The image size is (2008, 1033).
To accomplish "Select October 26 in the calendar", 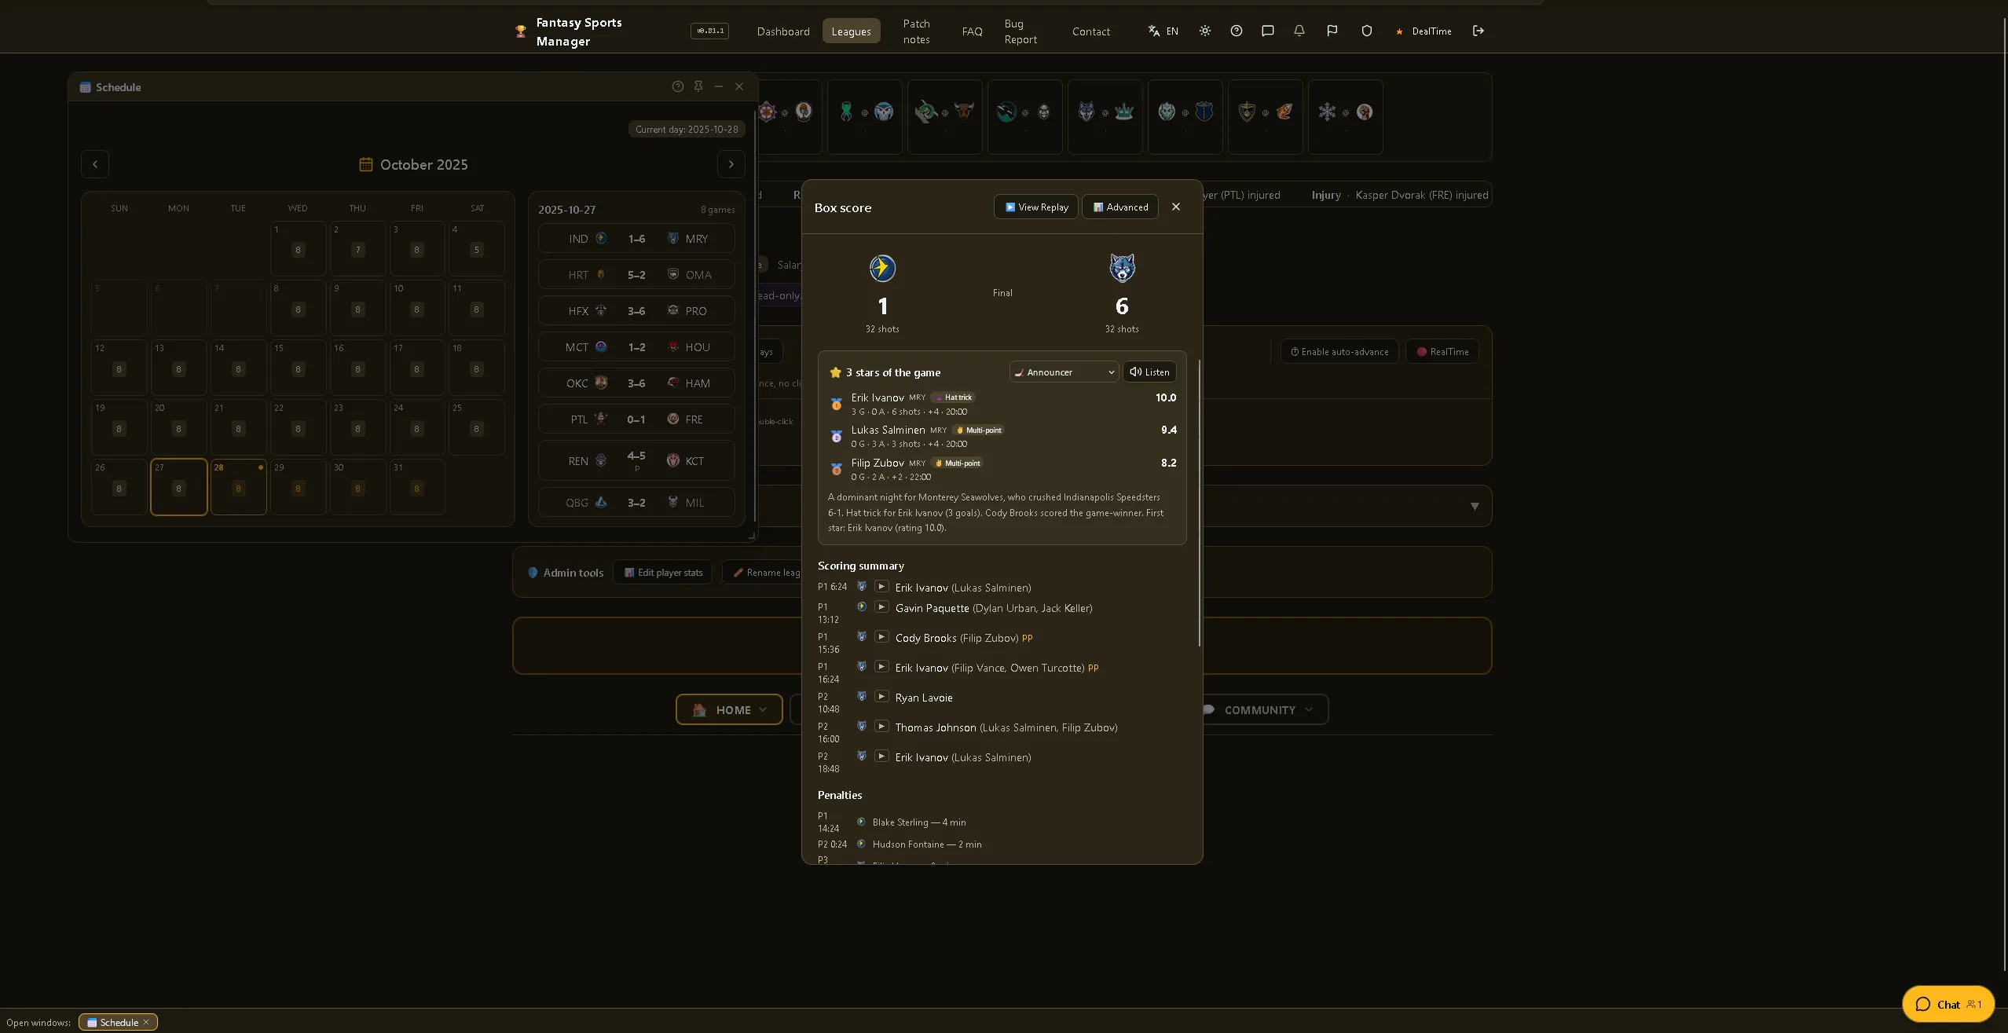I will pos(119,487).
